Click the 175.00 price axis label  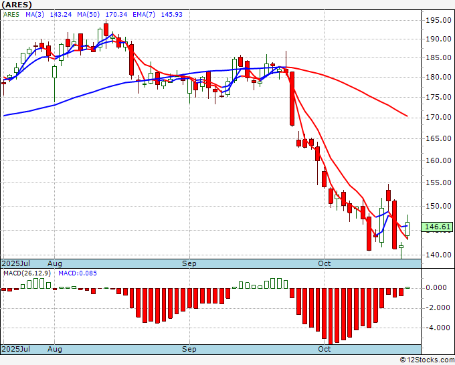click(438, 97)
